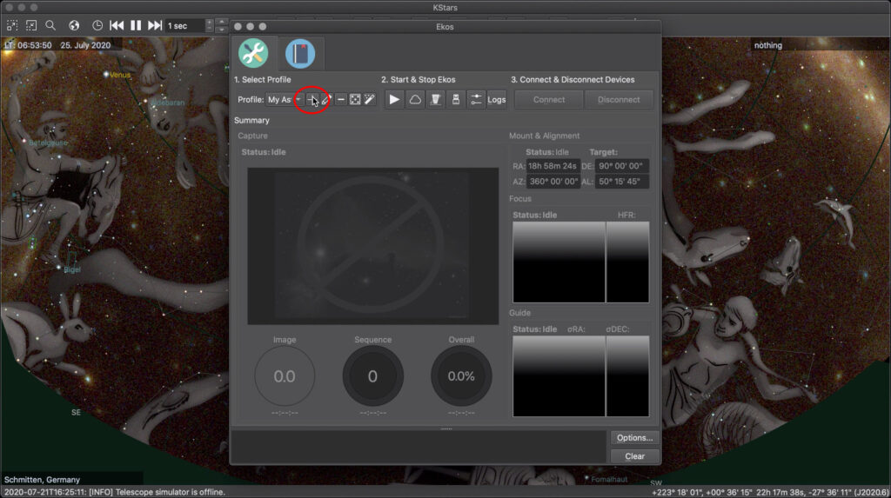Step KStars clock forward
Viewport: 891px width, 498px height.
[x=155, y=25]
